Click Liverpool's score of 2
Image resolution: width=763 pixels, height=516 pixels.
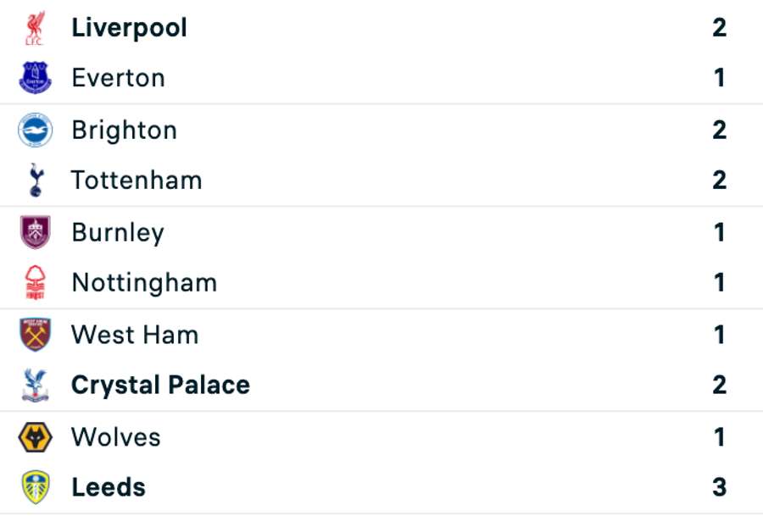[719, 27]
